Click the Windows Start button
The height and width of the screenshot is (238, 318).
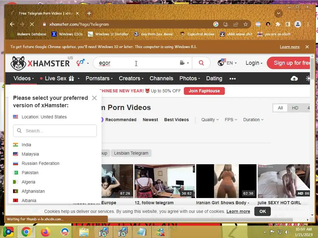8,232
